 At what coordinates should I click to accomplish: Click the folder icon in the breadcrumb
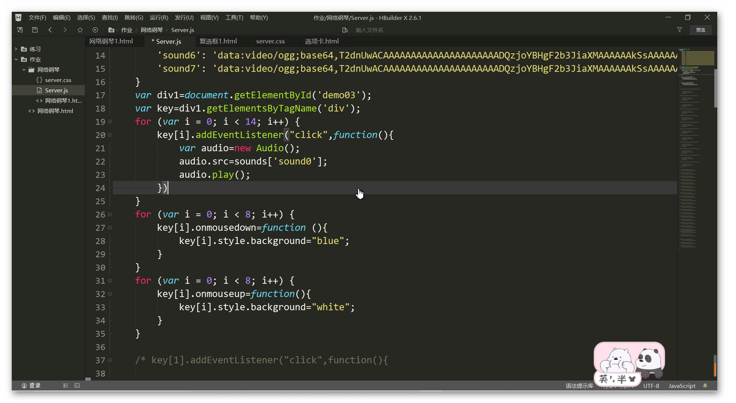pyautogui.click(x=111, y=30)
